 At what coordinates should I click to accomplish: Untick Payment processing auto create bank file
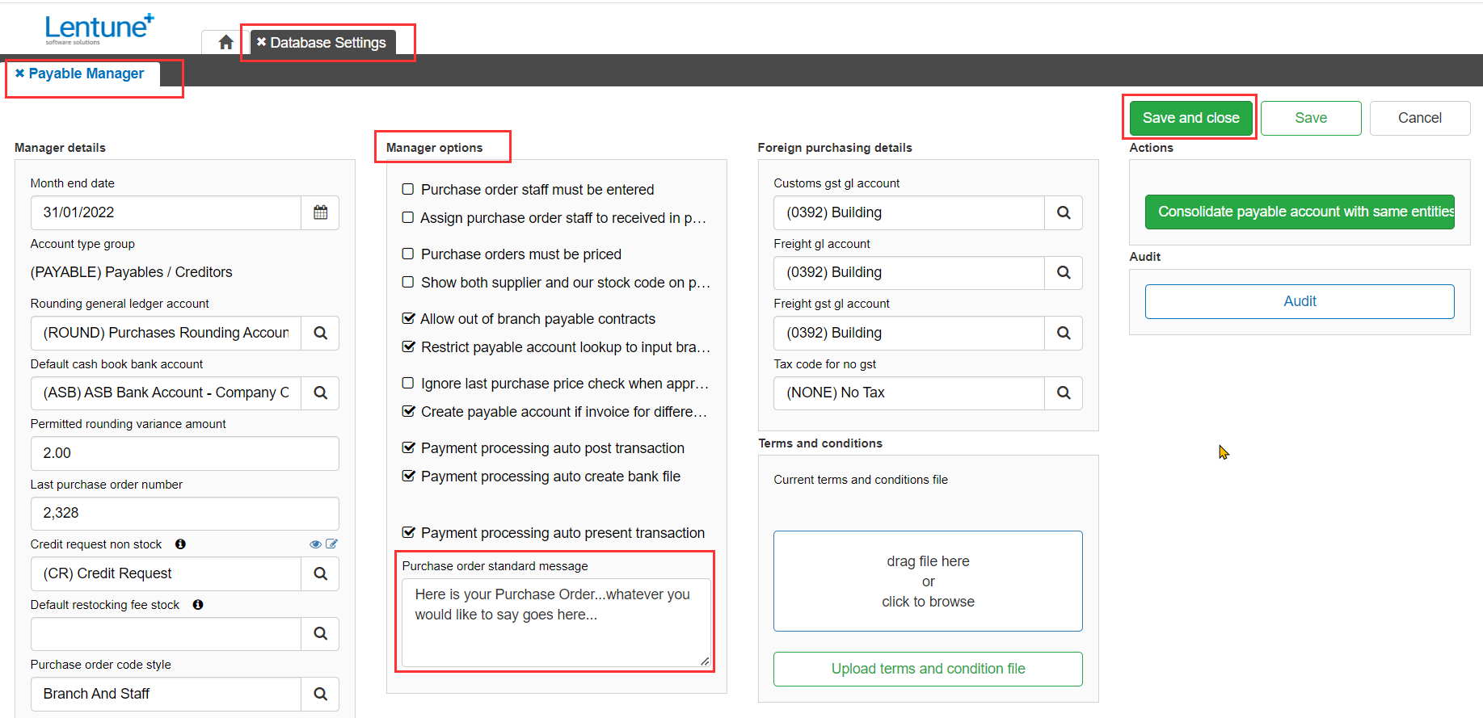point(408,476)
